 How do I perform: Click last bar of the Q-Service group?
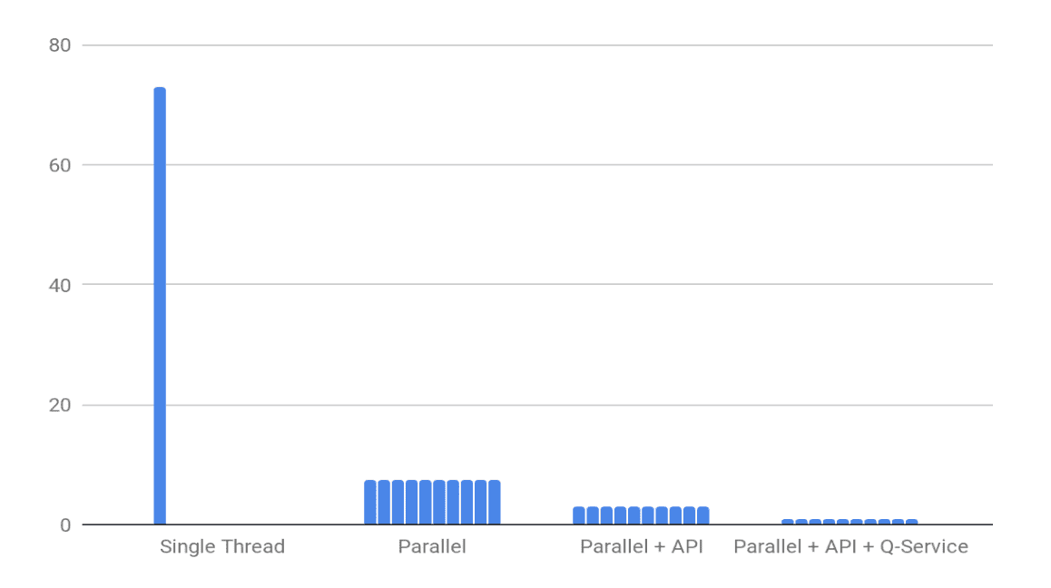tap(911, 522)
